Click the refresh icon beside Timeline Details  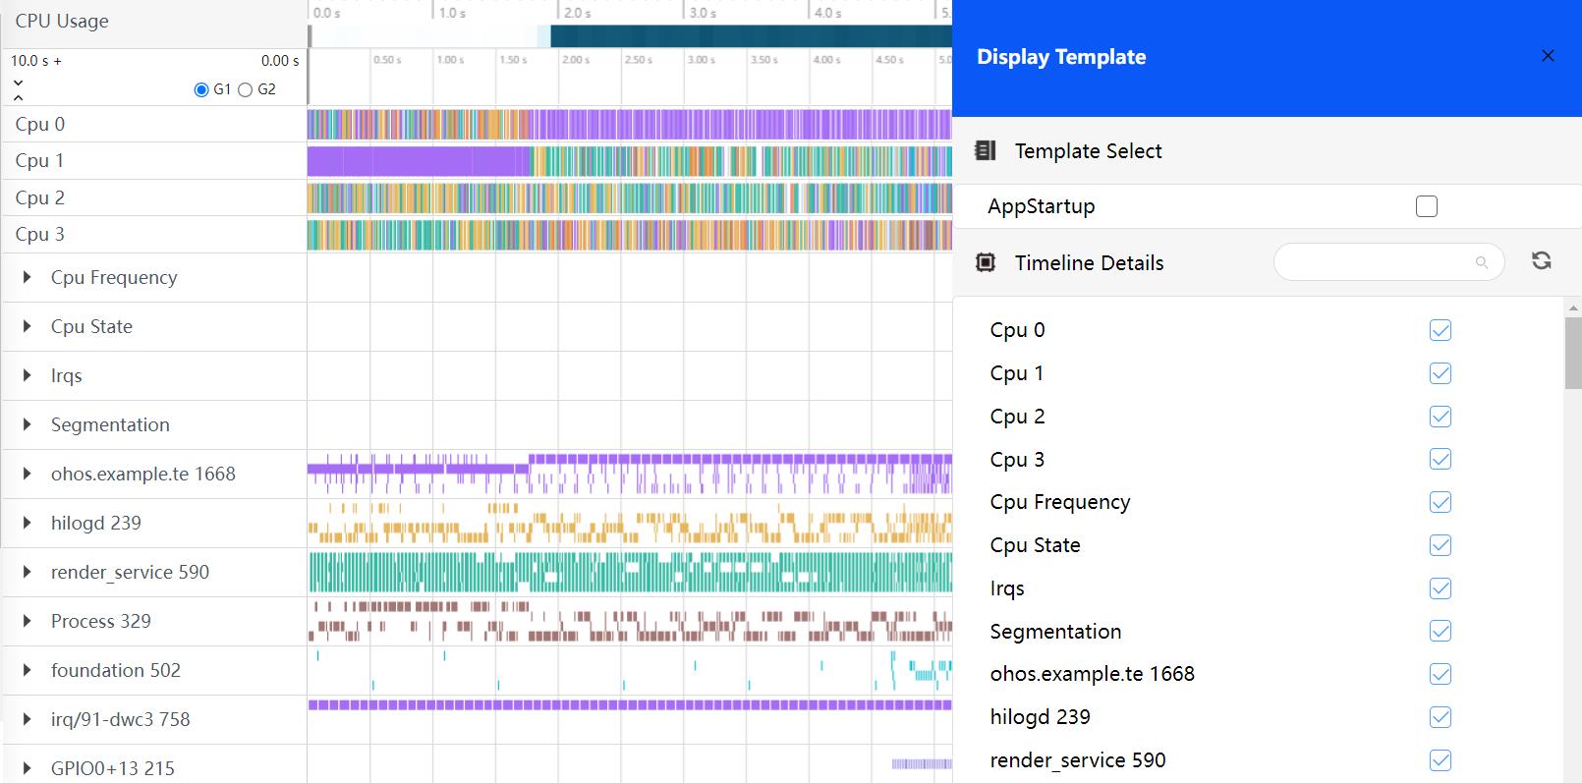coord(1541,261)
